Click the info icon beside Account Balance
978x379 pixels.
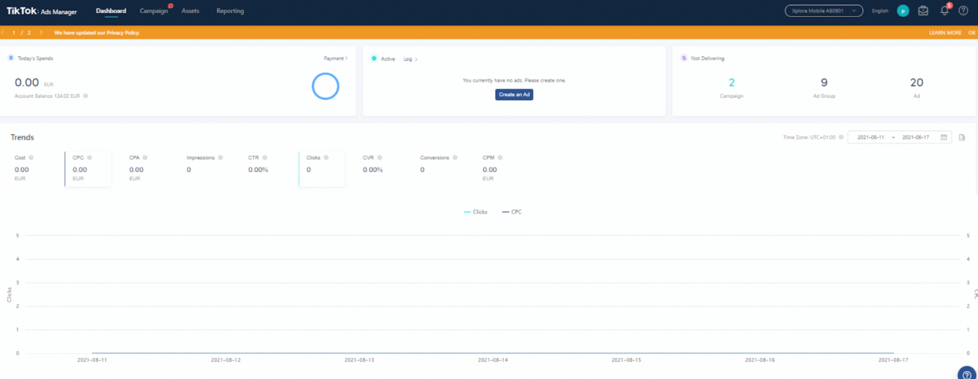[x=85, y=96]
